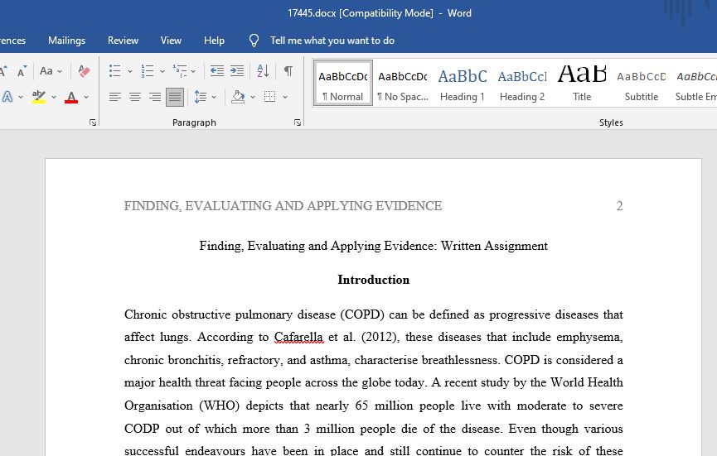Click the Bullets list icon
Screen dimensions: 717x456
click(x=114, y=71)
